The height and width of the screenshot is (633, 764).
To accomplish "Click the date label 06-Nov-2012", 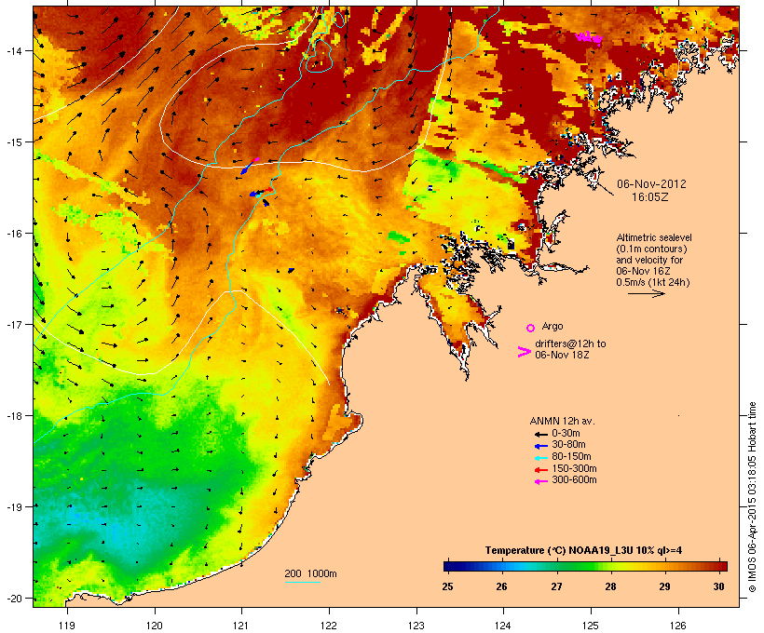I will pyautogui.click(x=651, y=184).
